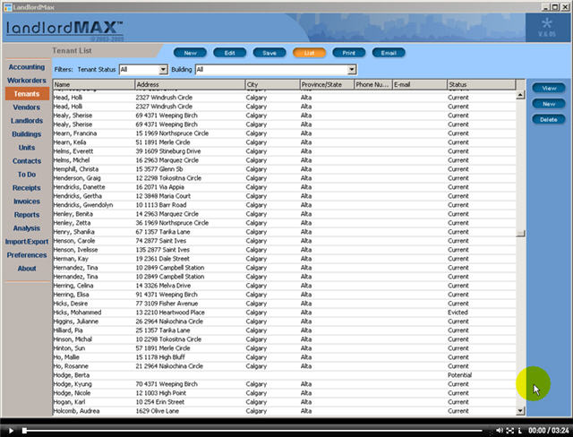Click address 15 1178 High Bluff

(160, 357)
